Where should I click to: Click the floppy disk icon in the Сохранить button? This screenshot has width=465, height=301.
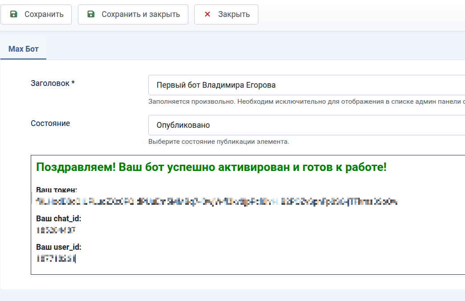(14, 14)
